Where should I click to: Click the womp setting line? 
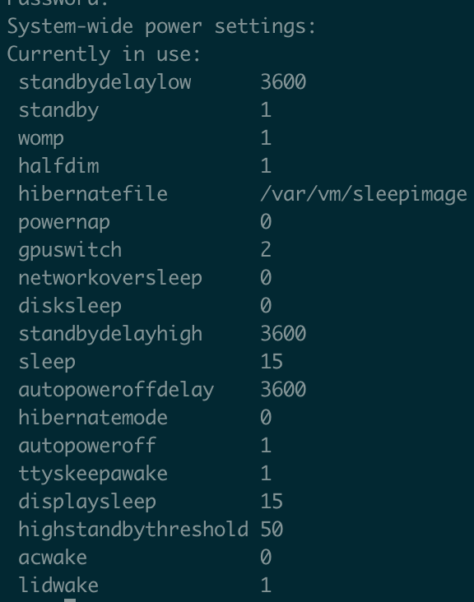(145, 138)
